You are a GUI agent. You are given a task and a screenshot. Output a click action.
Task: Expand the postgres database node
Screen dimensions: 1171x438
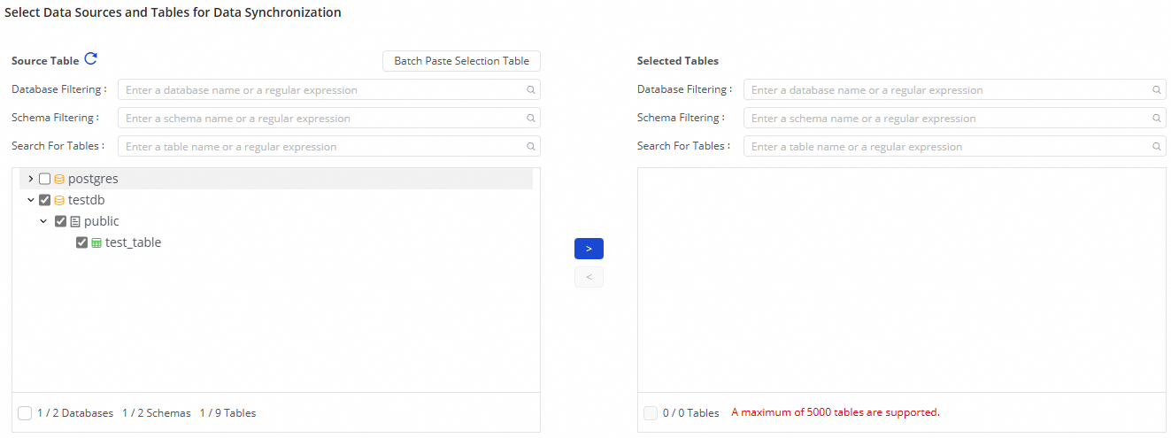[31, 179]
